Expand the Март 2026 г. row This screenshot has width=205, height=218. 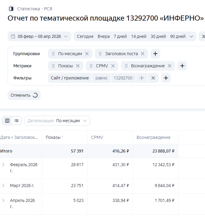point(3,186)
